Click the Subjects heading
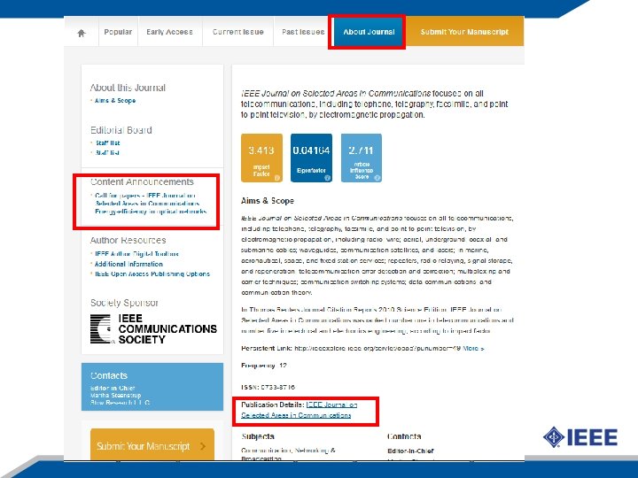The image size is (638, 478). 258,436
